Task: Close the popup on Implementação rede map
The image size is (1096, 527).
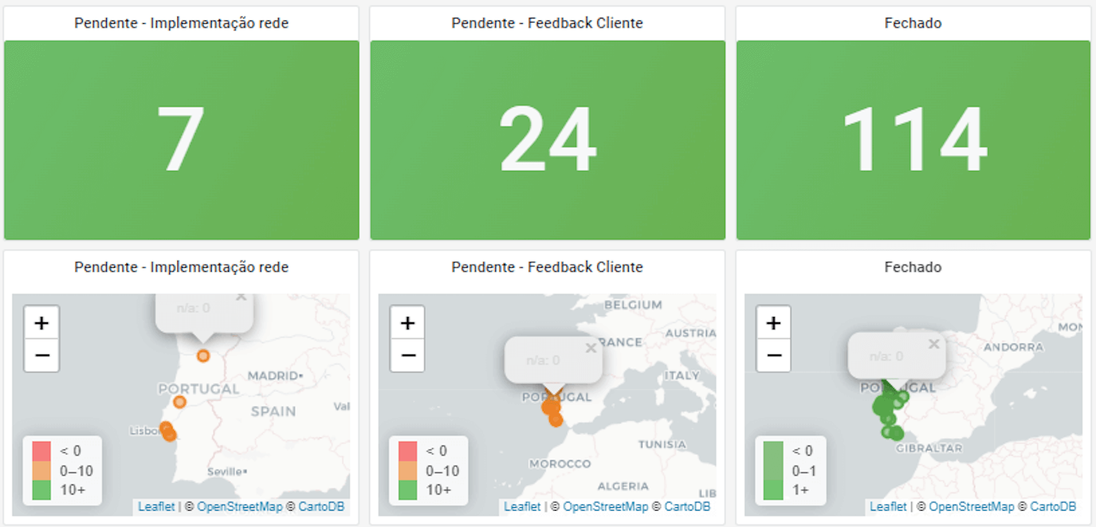Action: tap(240, 297)
